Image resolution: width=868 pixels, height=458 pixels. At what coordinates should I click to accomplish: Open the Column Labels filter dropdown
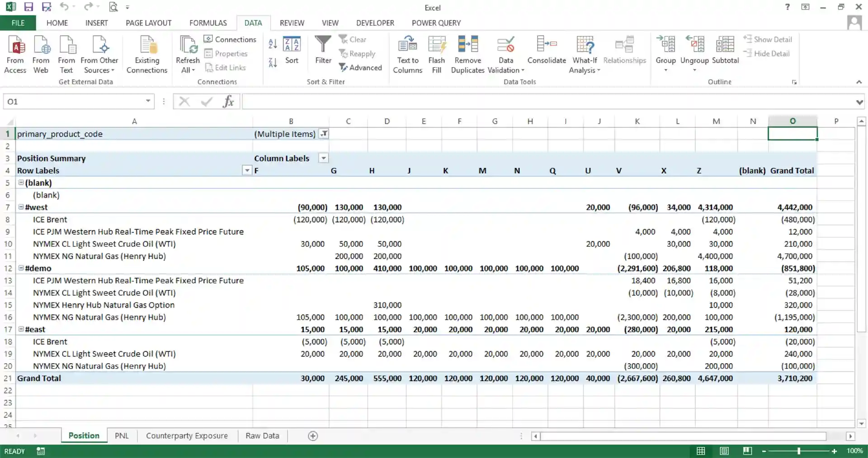click(323, 158)
